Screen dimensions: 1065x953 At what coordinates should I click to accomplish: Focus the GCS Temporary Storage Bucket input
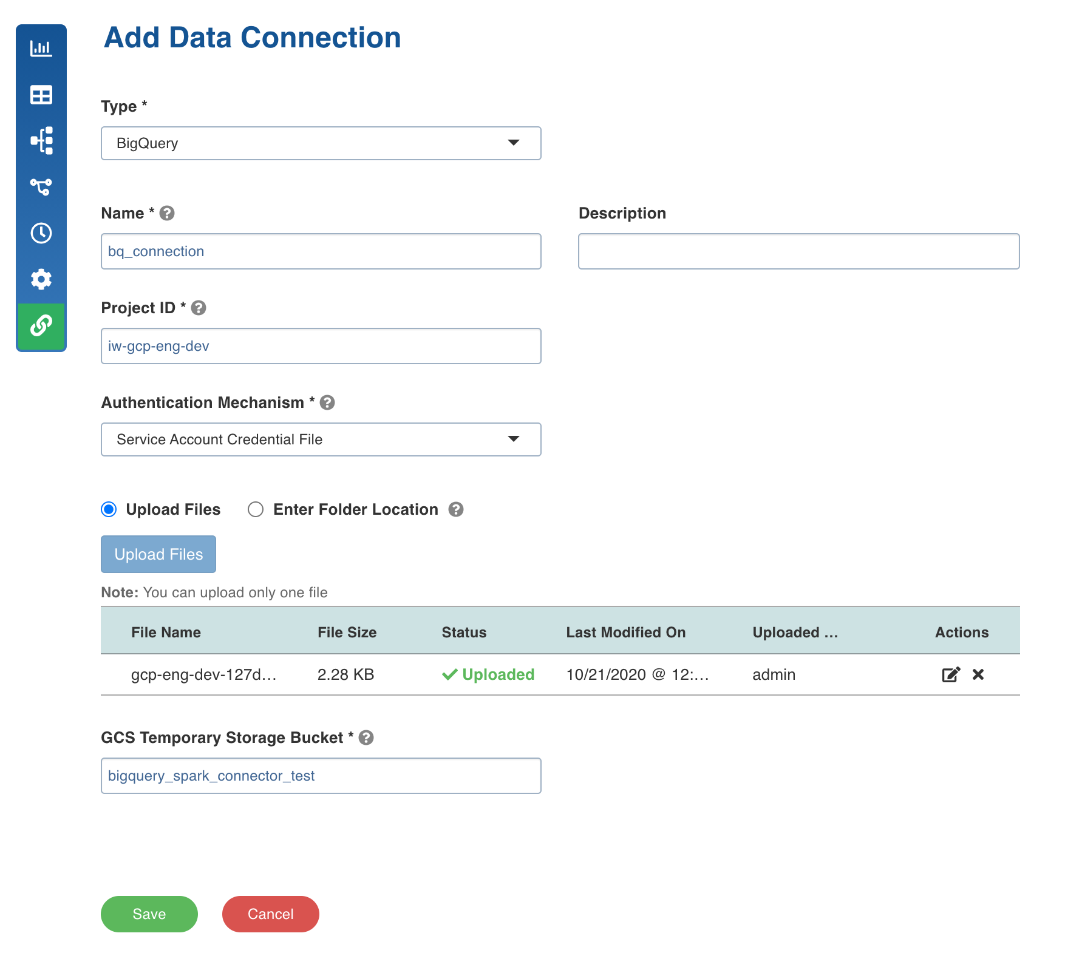(321, 776)
